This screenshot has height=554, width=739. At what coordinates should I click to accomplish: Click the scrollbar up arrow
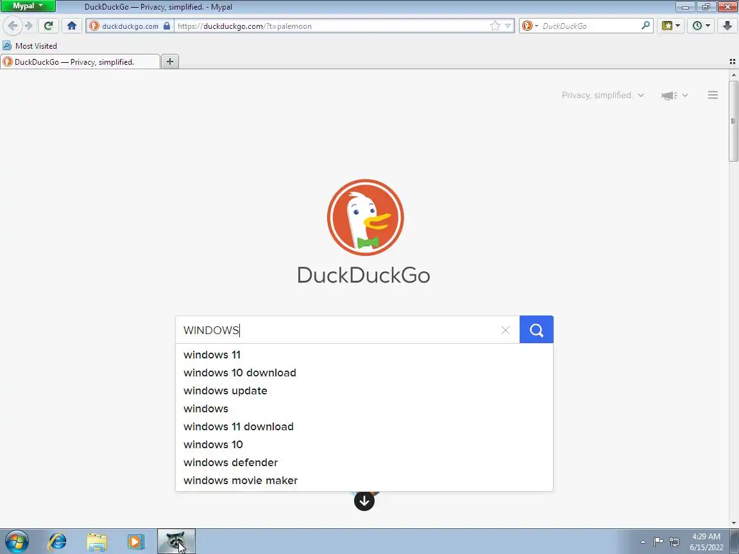coord(733,75)
